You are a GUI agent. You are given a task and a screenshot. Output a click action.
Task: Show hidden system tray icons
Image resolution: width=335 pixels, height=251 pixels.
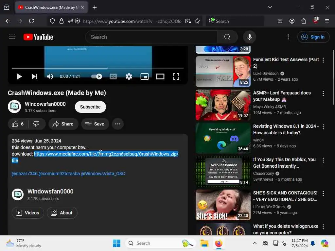coord(255,243)
